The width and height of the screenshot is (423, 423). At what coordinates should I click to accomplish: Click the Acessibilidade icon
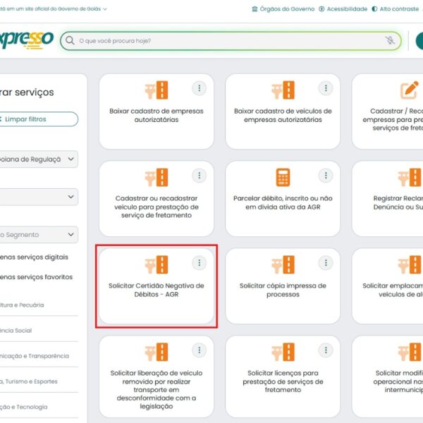click(x=321, y=9)
